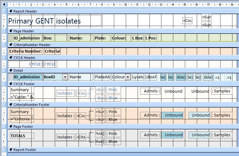This screenshot has height=156, width=239.
Task: Select the LBoxP text box in Detail
Action: pyautogui.click(x=151, y=77)
